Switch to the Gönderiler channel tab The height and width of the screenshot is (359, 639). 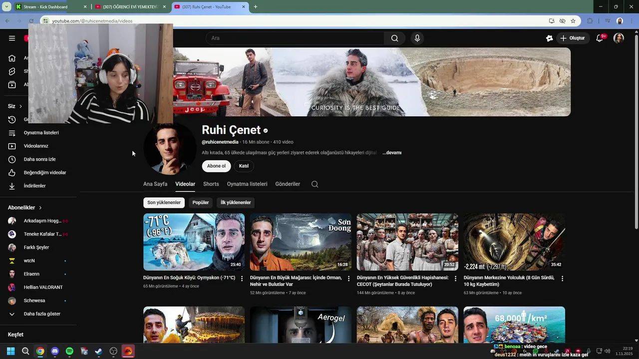(x=288, y=184)
